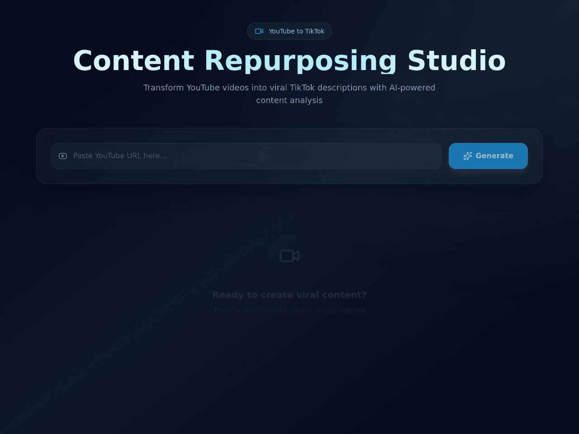Click the Generate button

click(x=488, y=156)
